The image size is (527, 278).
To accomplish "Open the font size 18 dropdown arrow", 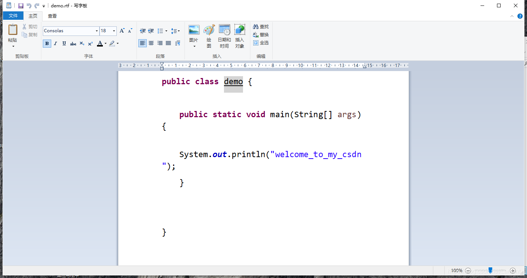I will [114, 31].
